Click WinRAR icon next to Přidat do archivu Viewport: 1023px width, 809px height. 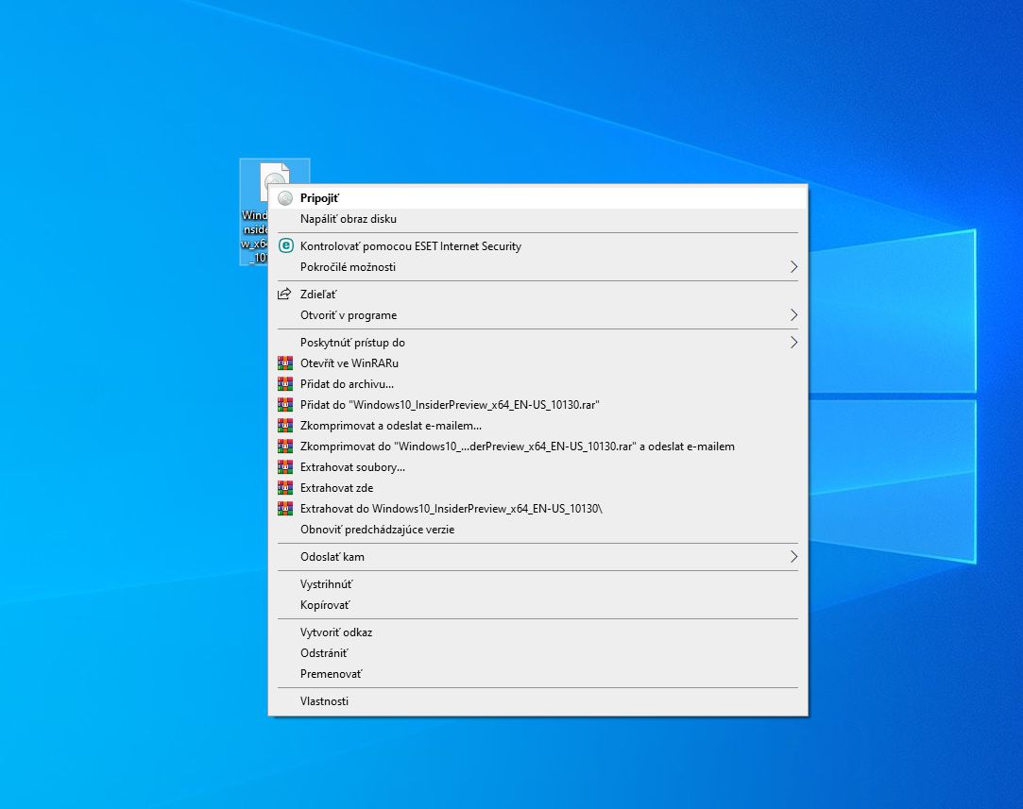285,384
